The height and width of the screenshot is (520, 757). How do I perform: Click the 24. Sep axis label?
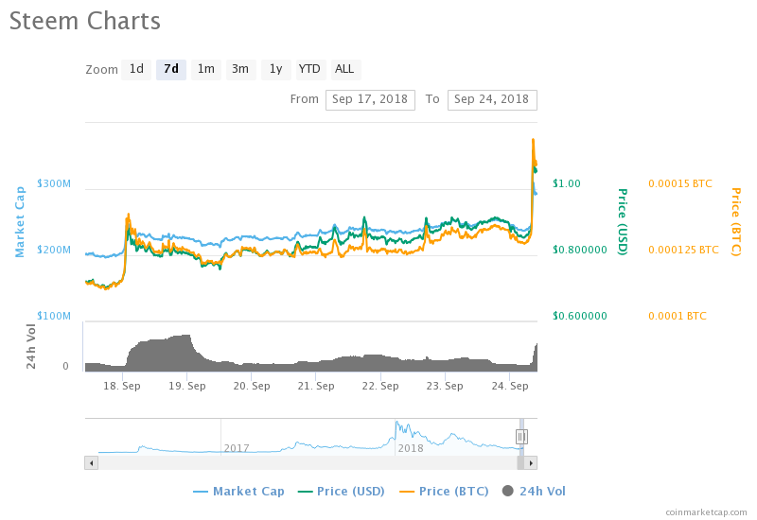coord(510,386)
